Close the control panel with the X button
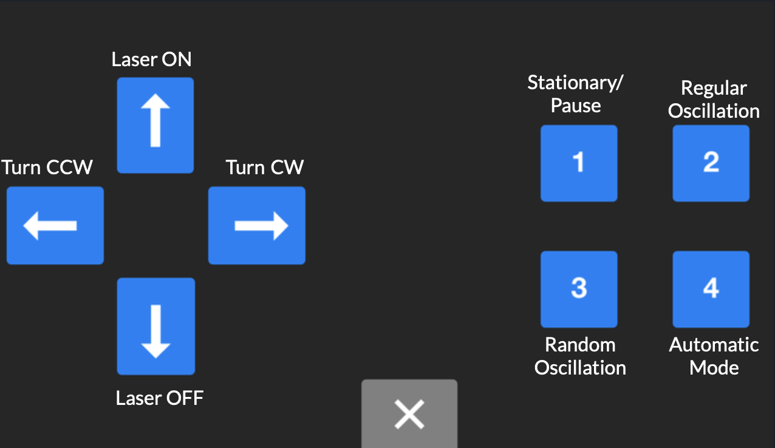This screenshot has width=775, height=448. point(409,415)
